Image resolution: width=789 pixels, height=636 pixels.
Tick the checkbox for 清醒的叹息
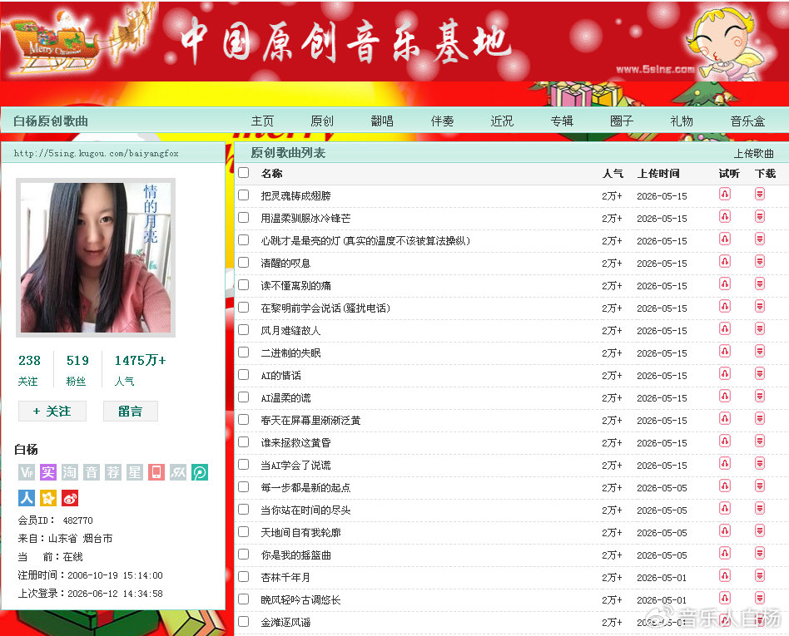click(244, 263)
